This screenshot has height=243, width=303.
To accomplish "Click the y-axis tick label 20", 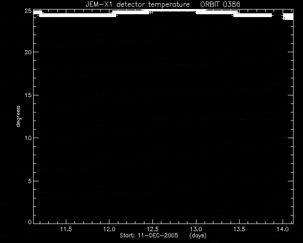I will click(x=28, y=52).
